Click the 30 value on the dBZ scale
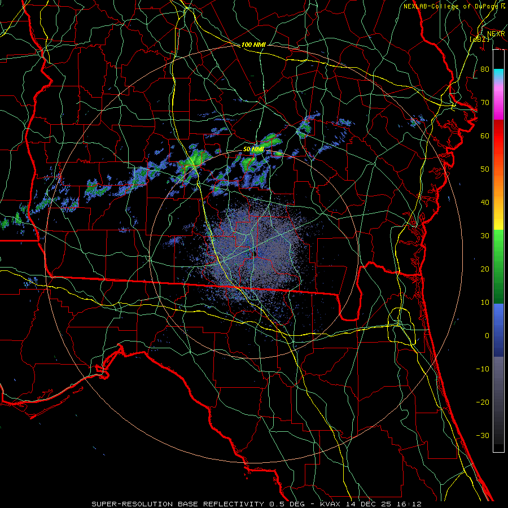This screenshot has width=508, height=508. click(x=485, y=236)
